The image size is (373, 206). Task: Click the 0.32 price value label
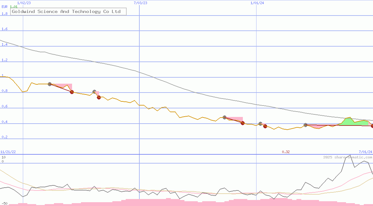[x=285, y=151]
